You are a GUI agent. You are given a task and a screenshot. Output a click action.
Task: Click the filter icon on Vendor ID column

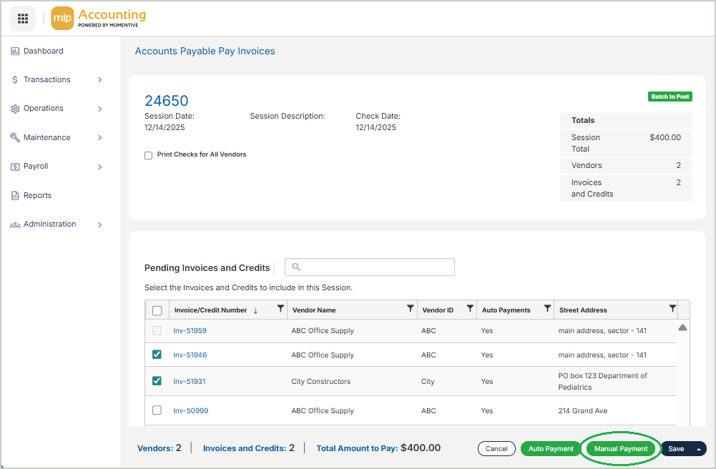point(470,309)
